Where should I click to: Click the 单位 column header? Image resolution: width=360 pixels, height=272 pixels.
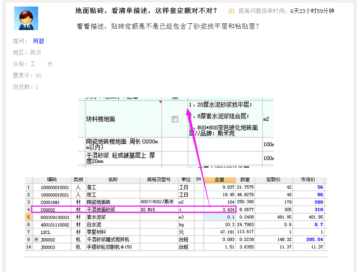[x=186, y=180]
